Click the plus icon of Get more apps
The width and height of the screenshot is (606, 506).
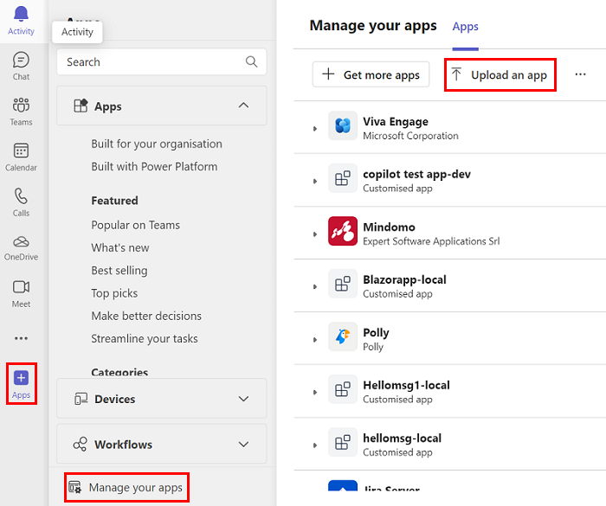pos(328,74)
